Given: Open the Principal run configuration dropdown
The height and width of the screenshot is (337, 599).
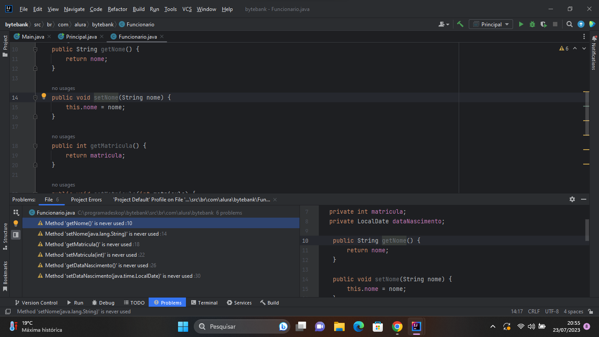Looking at the screenshot, I should [x=491, y=25].
